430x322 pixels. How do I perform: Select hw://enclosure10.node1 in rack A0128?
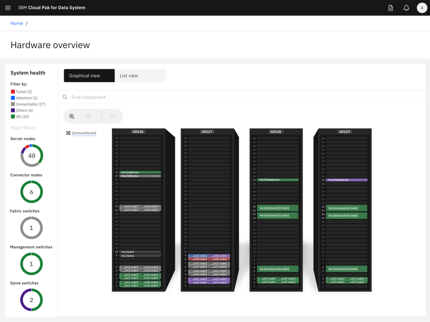pyautogui.click(x=278, y=269)
